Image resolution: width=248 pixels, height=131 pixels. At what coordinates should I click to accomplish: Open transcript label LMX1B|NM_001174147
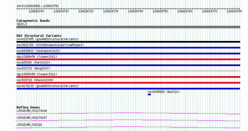point(32,118)
